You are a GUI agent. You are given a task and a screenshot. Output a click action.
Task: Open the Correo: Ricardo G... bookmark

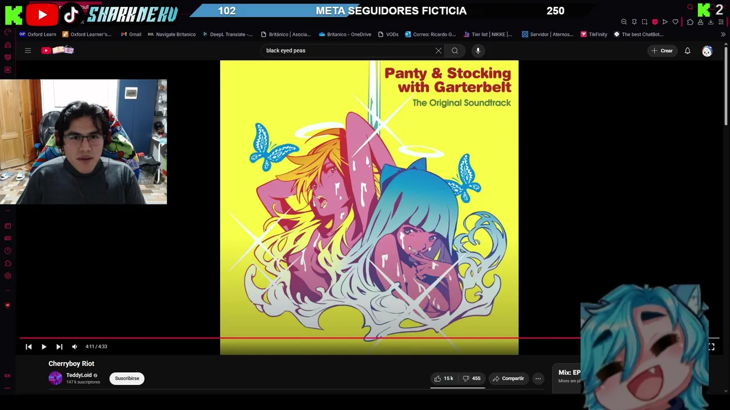431,34
